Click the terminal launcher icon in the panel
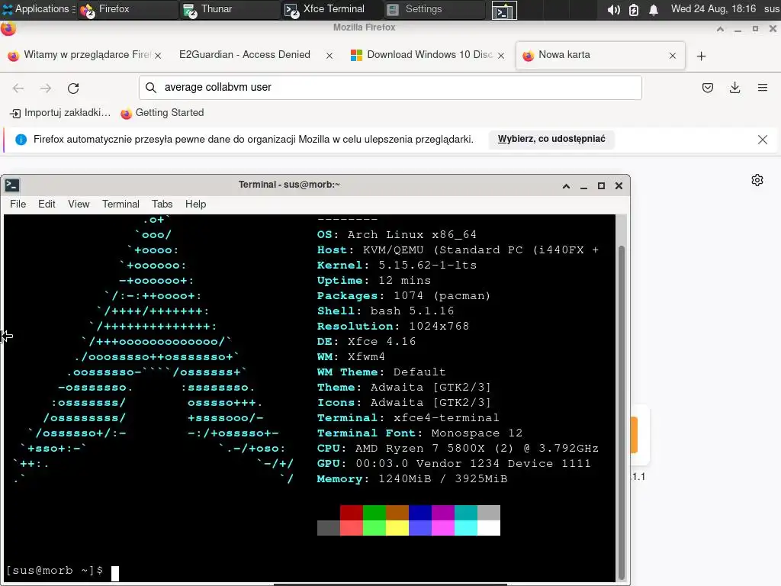Viewport: 781px width, 586px height. (x=504, y=10)
